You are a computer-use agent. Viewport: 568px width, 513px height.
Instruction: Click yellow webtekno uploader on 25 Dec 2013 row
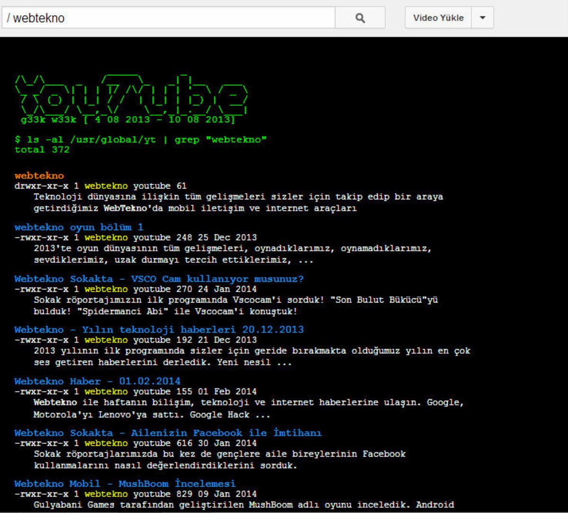click(x=106, y=237)
